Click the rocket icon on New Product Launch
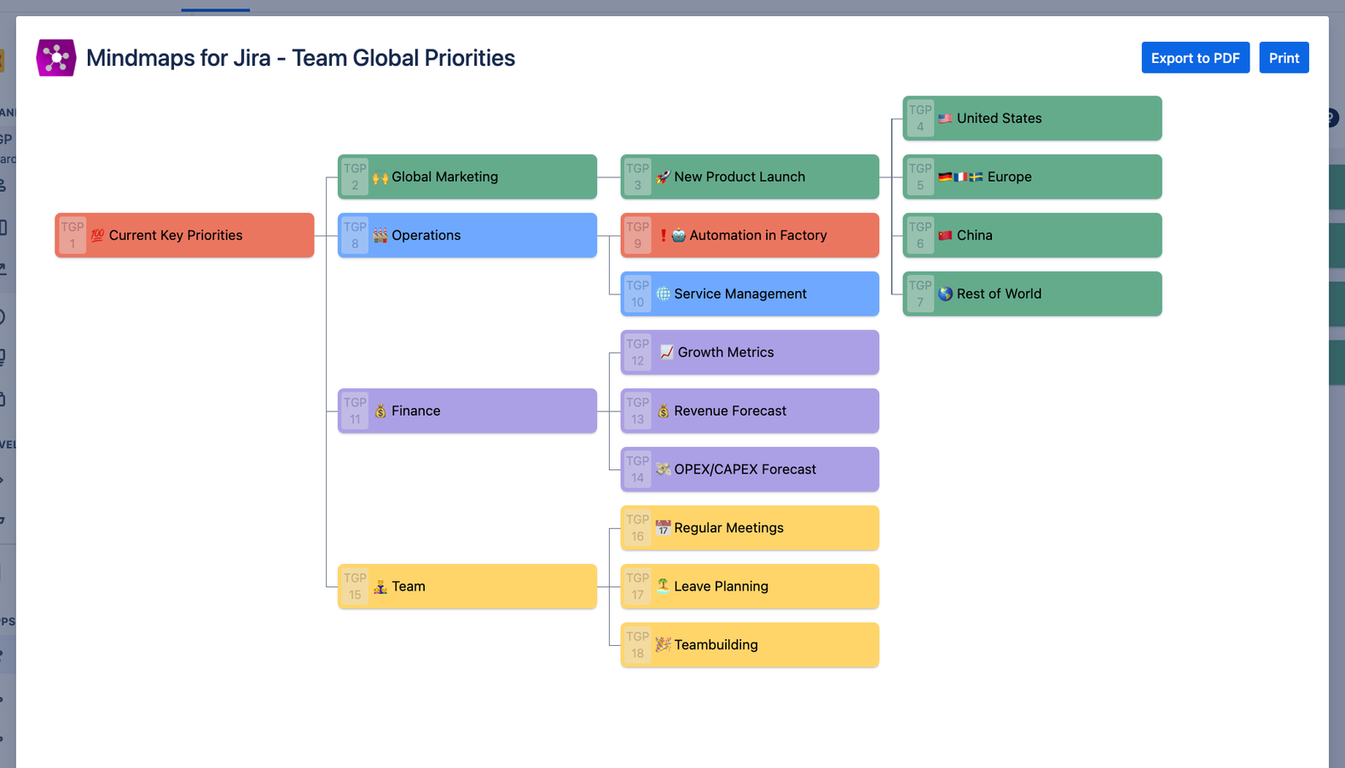The height and width of the screenshot is (768, 1345). (663, 177)
